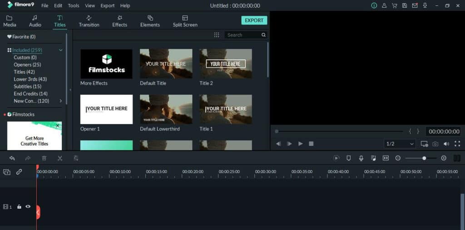
Task: Toggle lock on video track 1
Action: tap(19, 206)
